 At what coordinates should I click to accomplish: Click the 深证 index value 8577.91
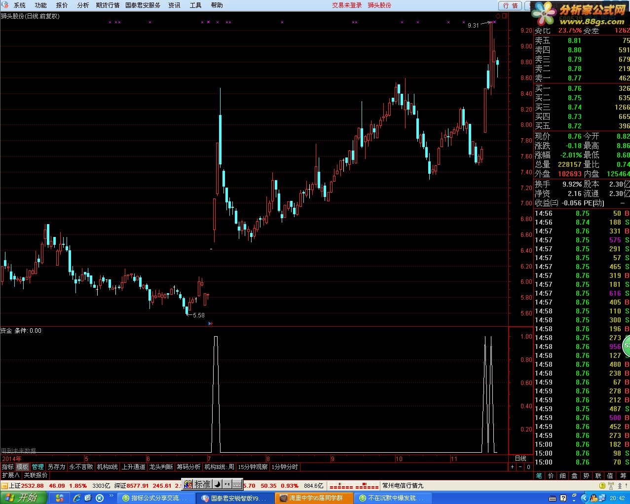138,486
